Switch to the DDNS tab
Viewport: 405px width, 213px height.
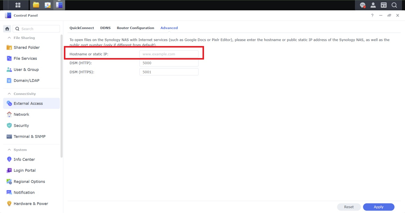click(x=105, y=28)
